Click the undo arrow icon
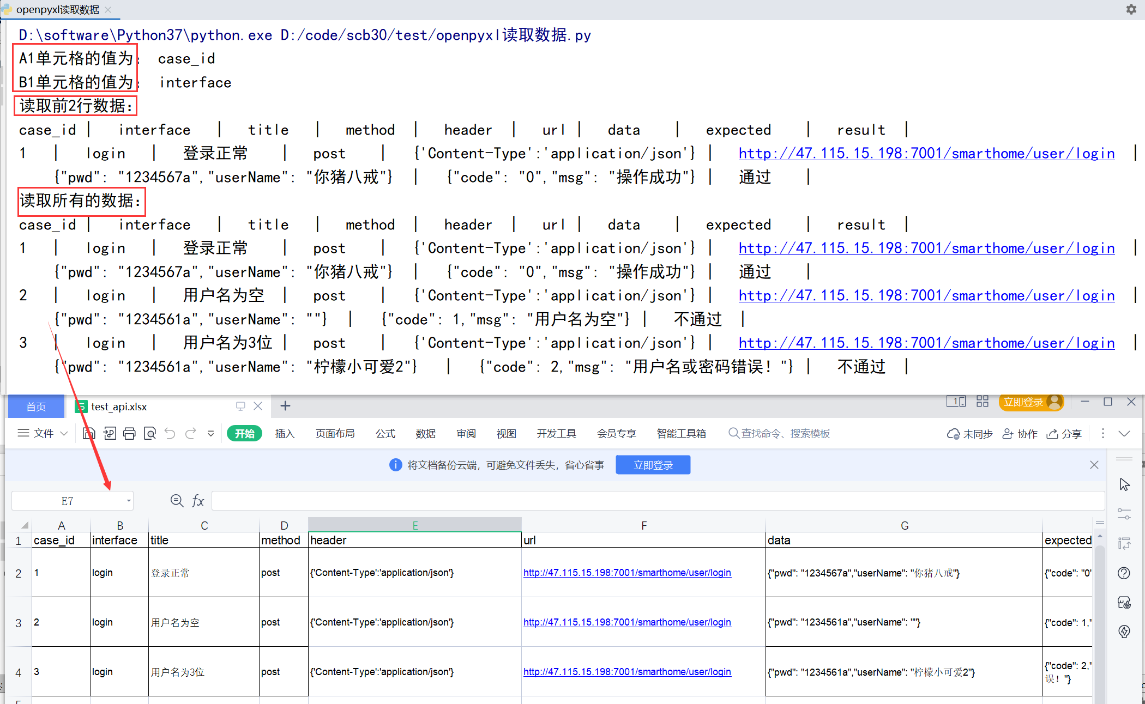The height and width of the screenshot is (704, 1145). click(170, 434)
